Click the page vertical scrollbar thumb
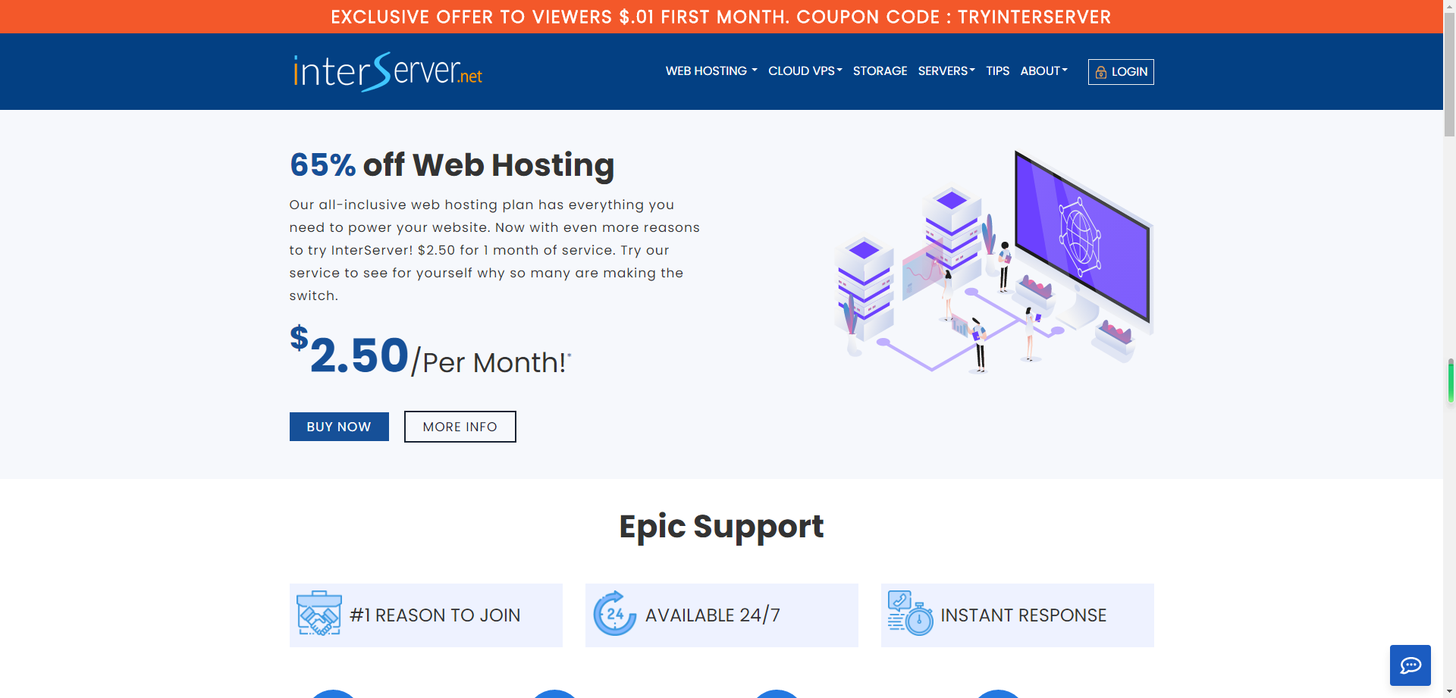The image size is (1456, 698). click(x=1449, y=76)
